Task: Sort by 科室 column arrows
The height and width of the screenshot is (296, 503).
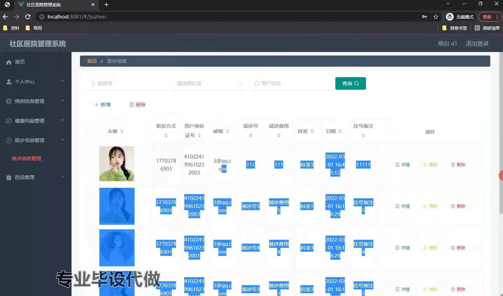Action: pyautogui.click(x=312, y=131)
